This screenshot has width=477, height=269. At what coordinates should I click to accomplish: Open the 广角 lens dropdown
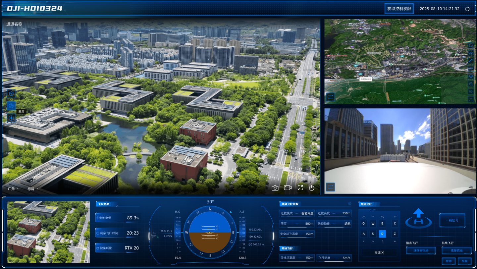13,189
